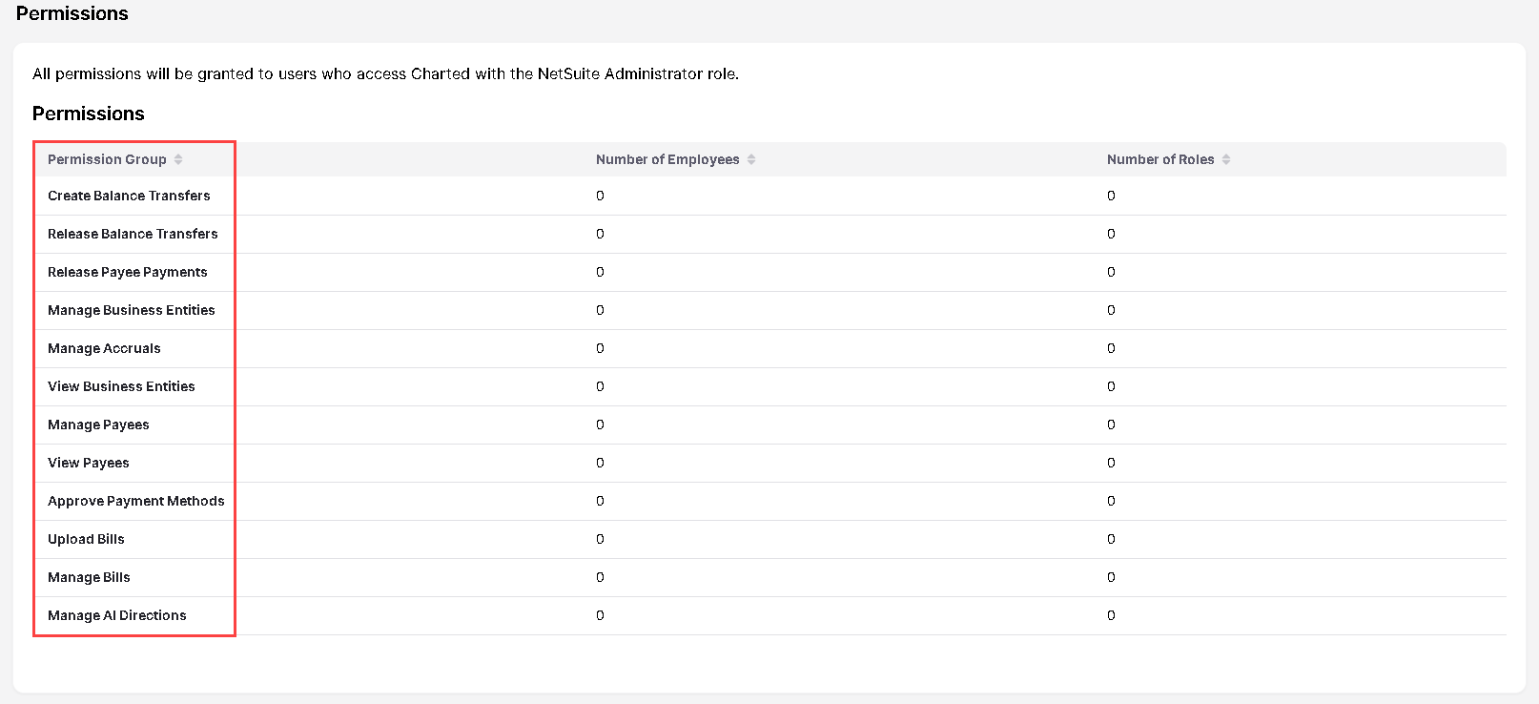Choose View Business Entities permission group

[x=121, y=386]
